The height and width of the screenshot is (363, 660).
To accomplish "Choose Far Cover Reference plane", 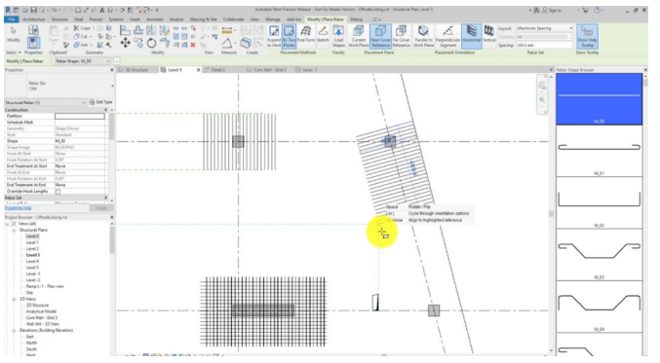I will click(401, 36).
